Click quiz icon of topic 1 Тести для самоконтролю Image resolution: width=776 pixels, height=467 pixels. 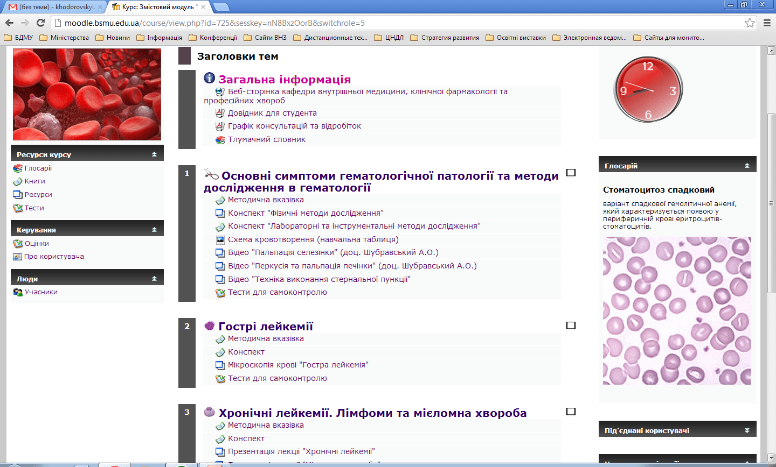point(220,293)
